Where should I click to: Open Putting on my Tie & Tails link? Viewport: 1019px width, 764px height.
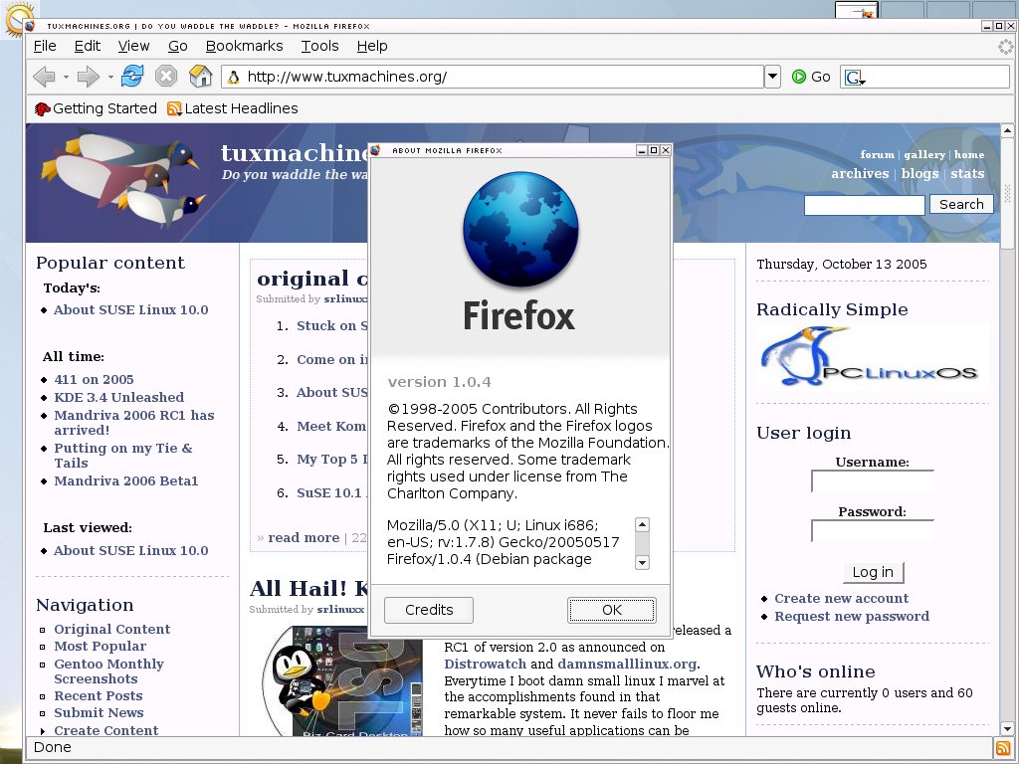click(122, 456)
